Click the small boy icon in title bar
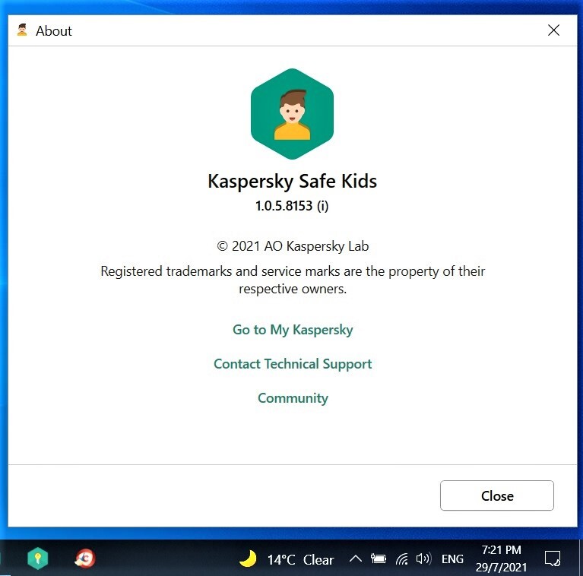The height and width of the screenshot is (576, 583). (22, 30)
